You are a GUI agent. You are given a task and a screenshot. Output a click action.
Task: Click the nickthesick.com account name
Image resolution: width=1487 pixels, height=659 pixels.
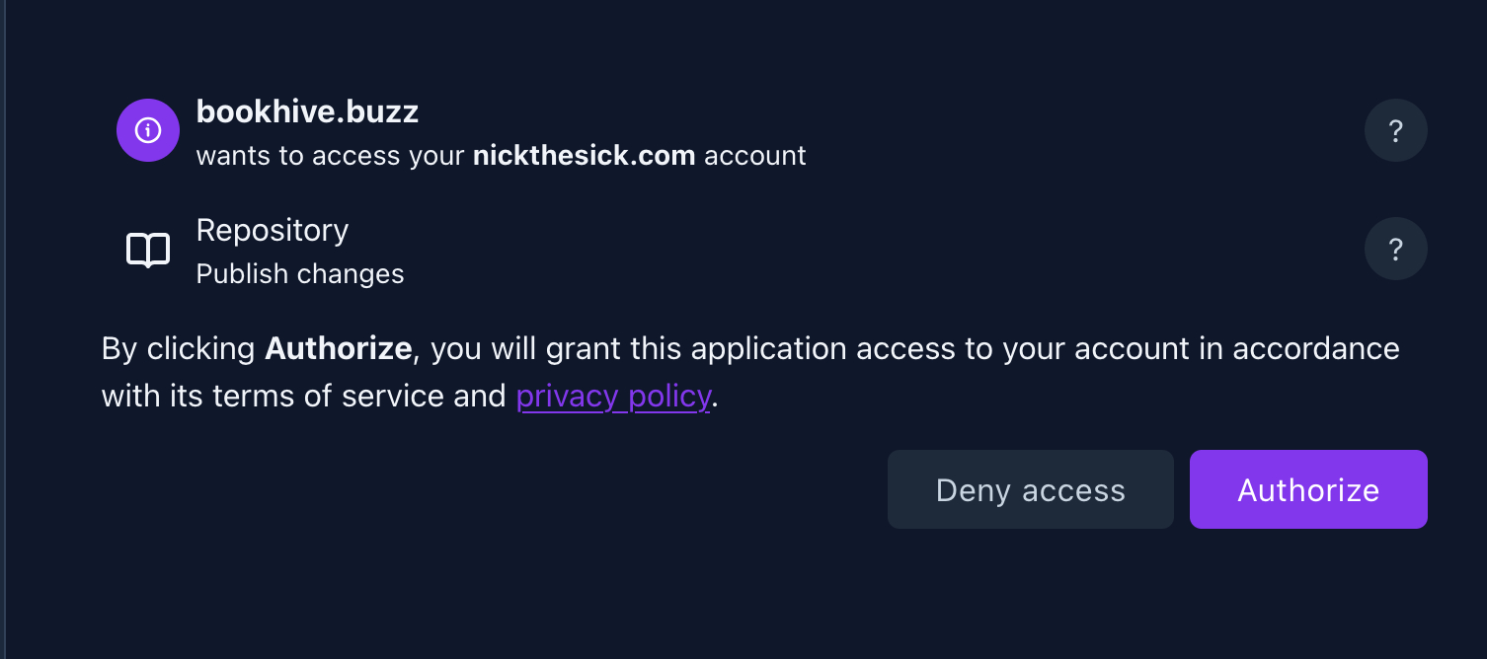pos(584,156)
